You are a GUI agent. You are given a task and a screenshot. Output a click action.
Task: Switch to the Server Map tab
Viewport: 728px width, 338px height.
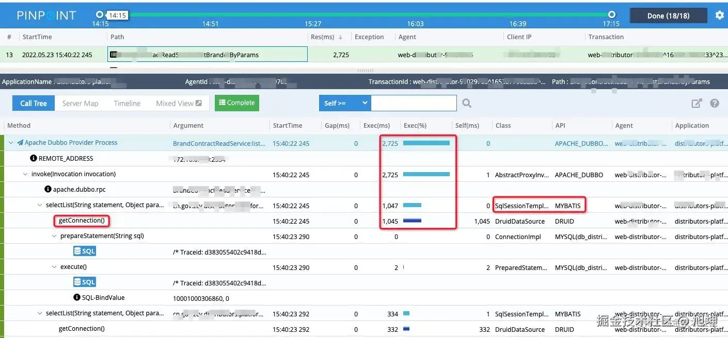tap(80, 103)
